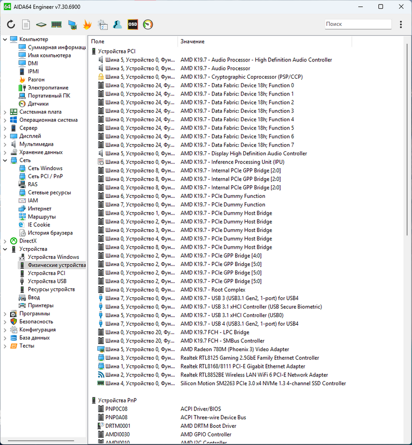Expand the Server tree node
This screenshot has height=445, width=412.
coord(5,128)
